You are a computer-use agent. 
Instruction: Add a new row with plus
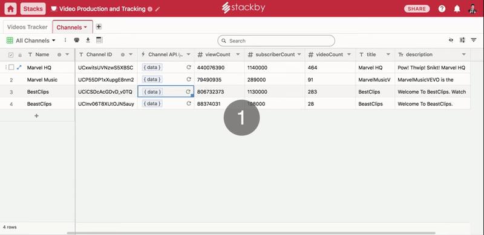click(36, 116)
